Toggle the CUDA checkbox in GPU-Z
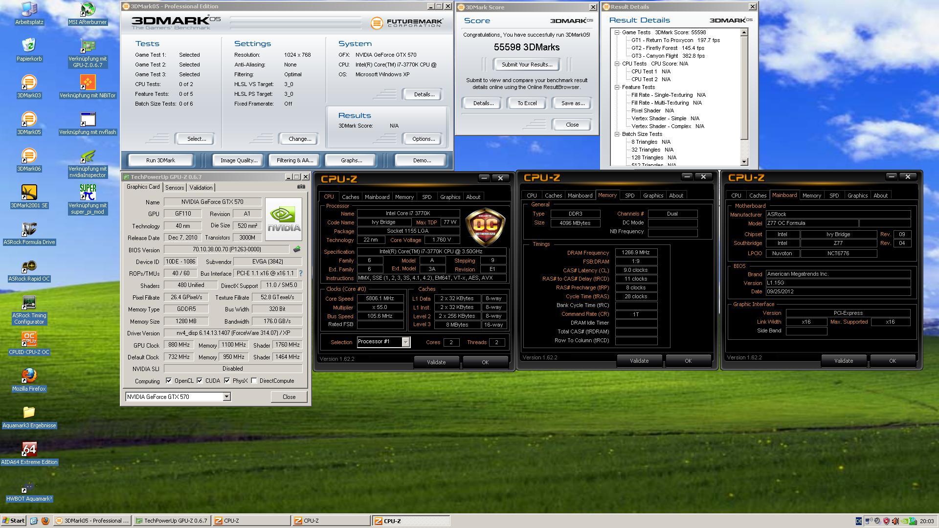This screenshot has width=939, height=528. [x=200, y=381]
